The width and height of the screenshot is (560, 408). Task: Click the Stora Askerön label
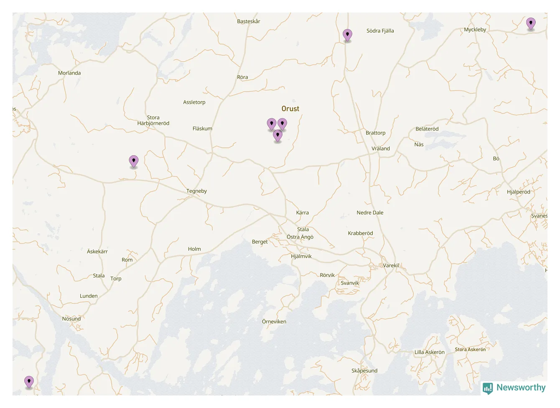[x=470, y=350]
